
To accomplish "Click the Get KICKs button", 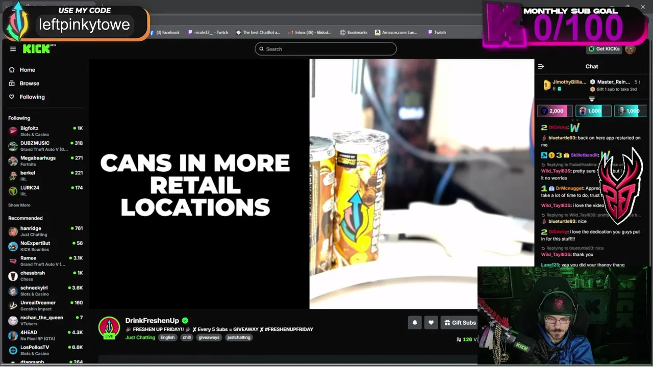I will [604, 49].
